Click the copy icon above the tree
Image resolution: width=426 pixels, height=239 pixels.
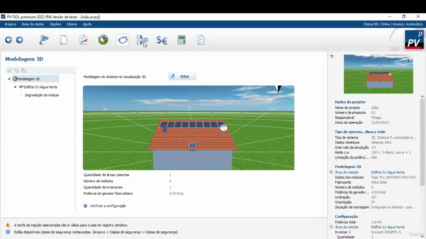tap(17, 70)
